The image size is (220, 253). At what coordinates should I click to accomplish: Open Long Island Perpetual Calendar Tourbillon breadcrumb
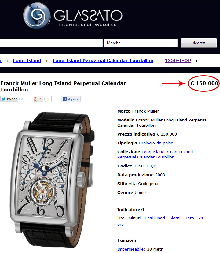pyautogui.click(x=103, y=61)
